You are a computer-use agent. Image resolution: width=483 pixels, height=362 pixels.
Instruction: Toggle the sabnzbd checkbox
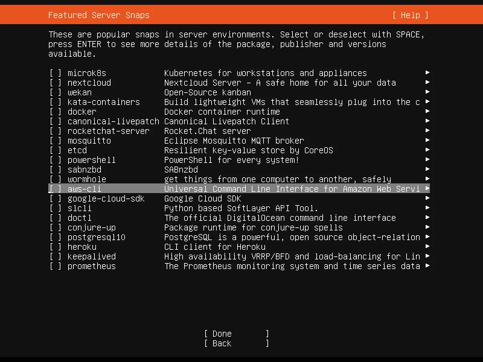tap(56, 170)
